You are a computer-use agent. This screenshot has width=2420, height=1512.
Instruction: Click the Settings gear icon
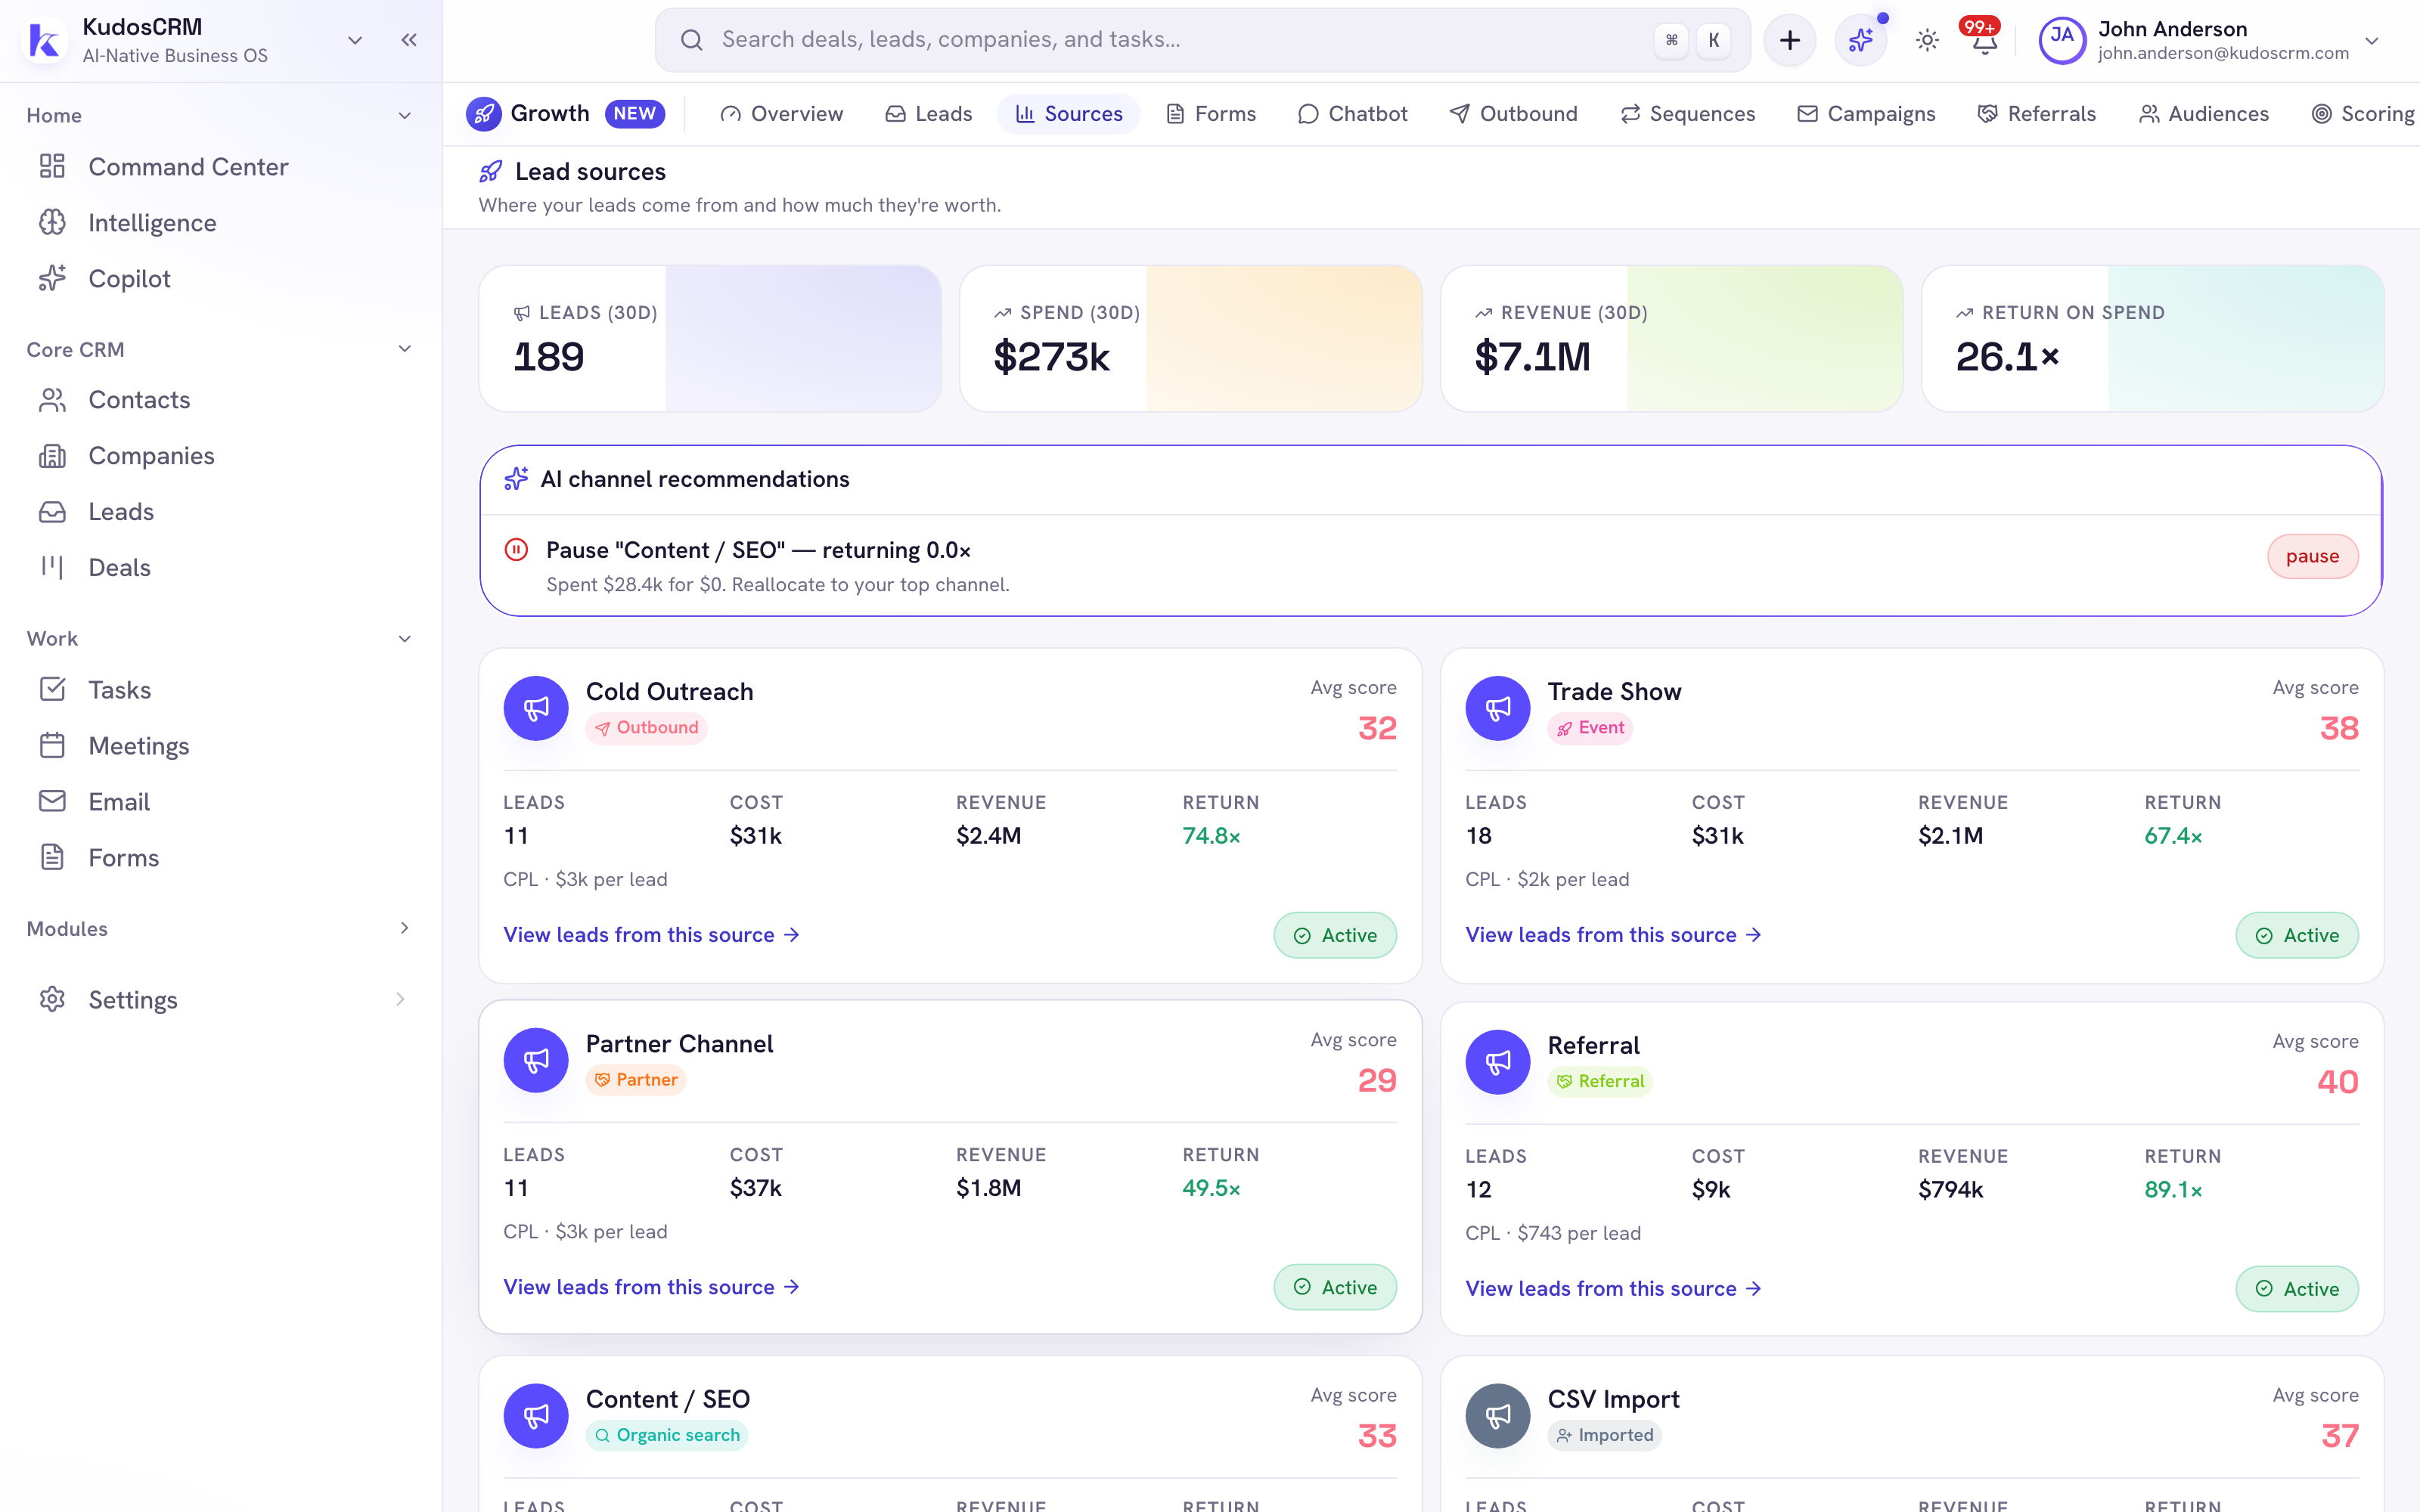pos(52,999)
